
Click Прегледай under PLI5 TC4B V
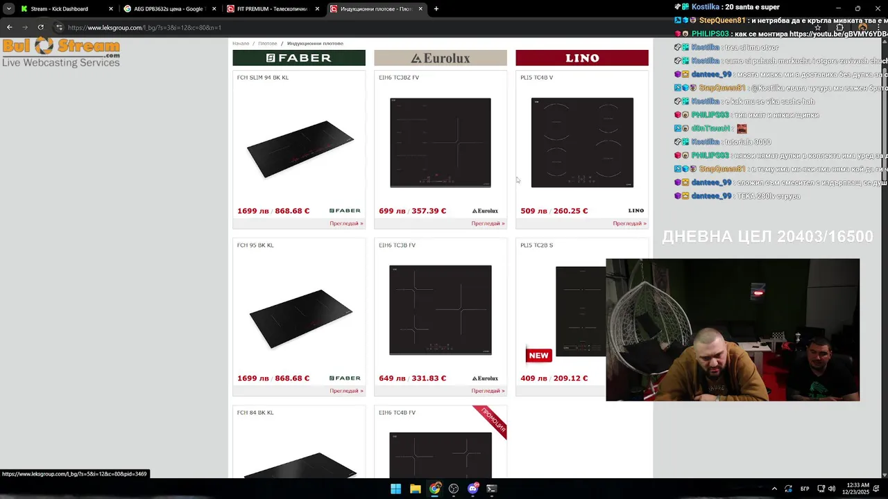pyautogui.click(x=629, y=223)
